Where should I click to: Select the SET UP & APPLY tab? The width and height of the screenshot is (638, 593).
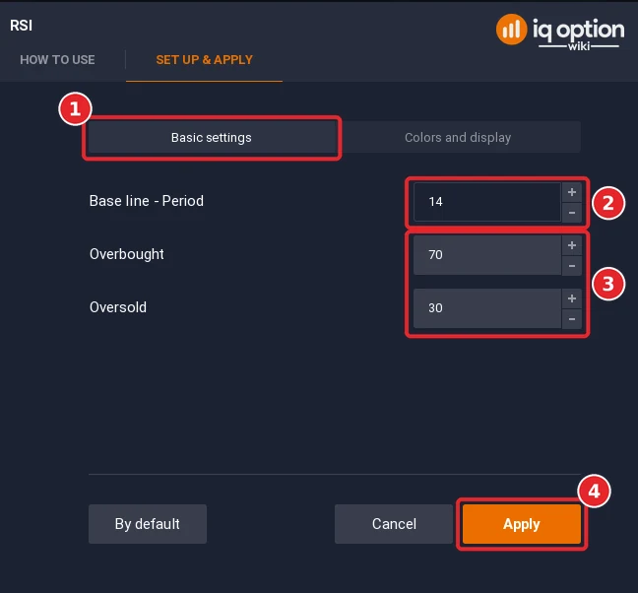[x=204, y=60]
